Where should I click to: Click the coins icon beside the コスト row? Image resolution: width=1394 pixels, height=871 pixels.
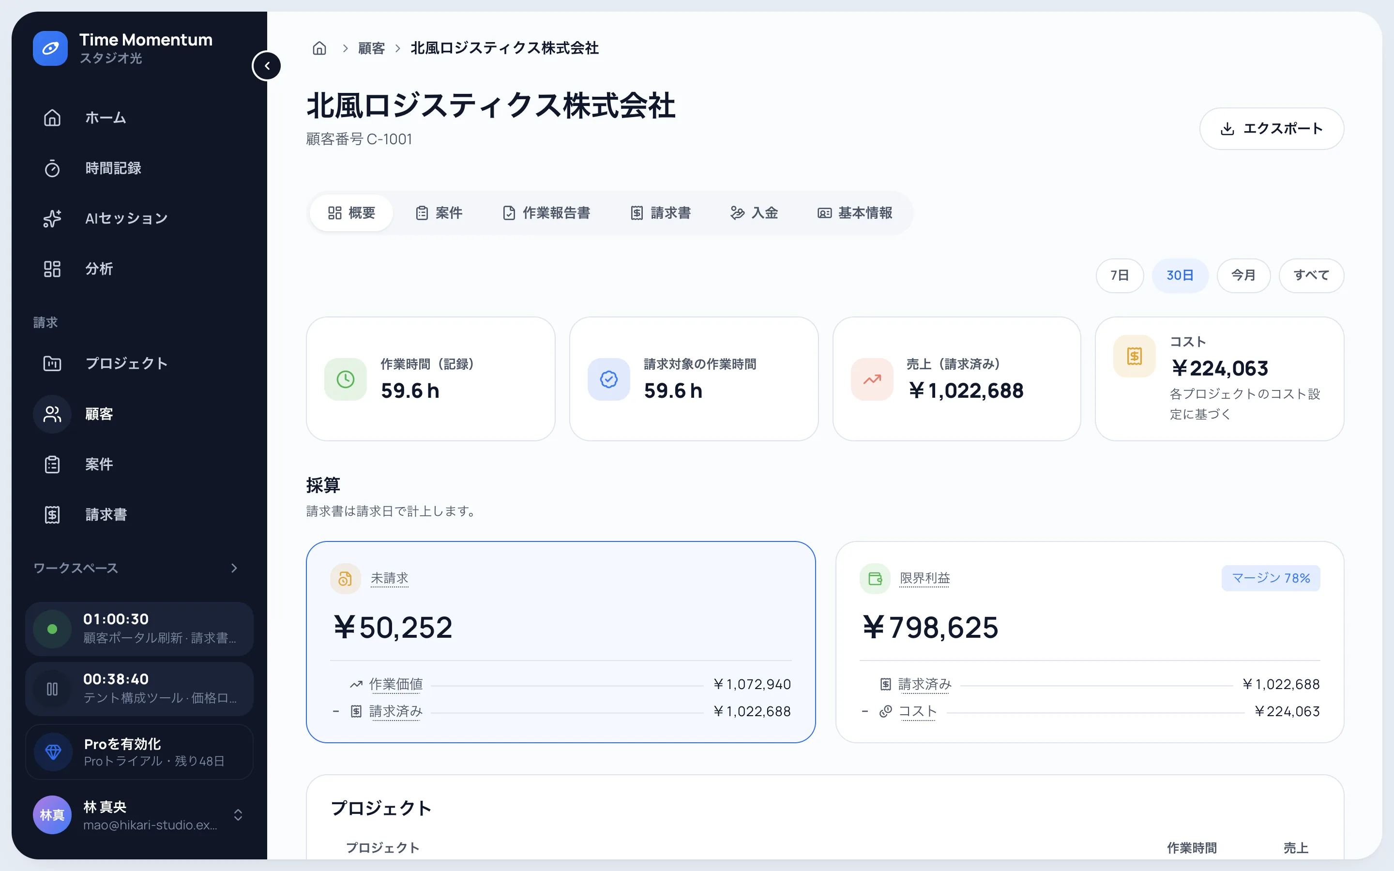(x=885, y=712)
